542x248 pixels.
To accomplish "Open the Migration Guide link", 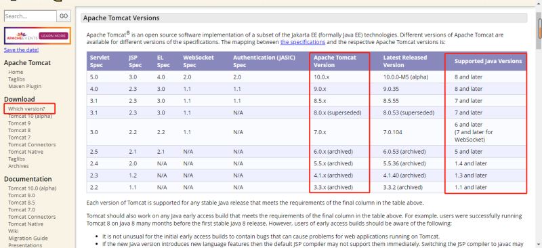I will point(28,239).
